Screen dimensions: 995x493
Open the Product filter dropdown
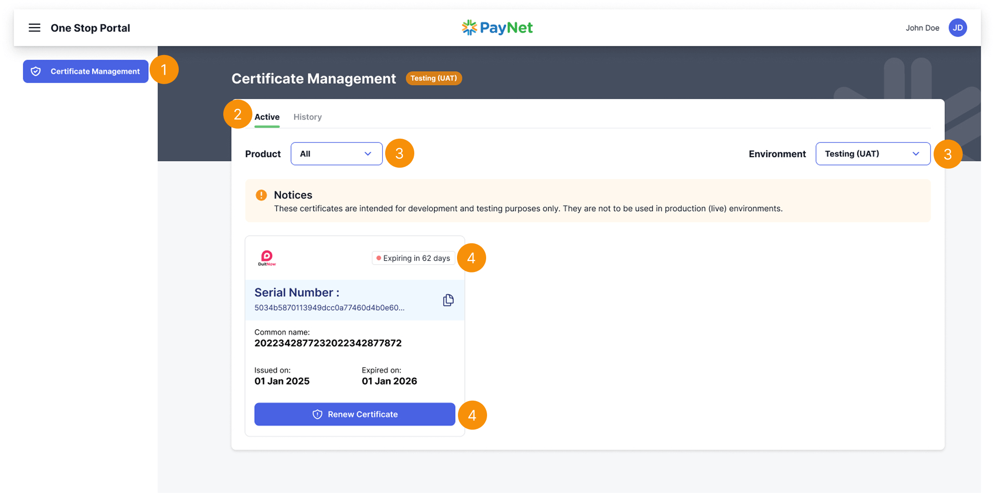pyautogui.click(x=336, y=154)
